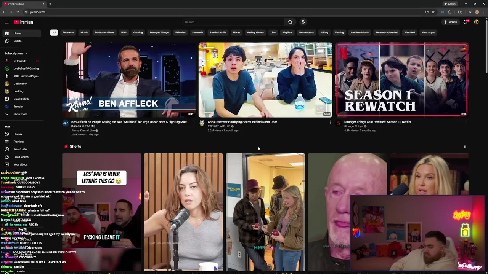Click the YouTube Premium logo
The height and width of the screenshot is (274, 488).
[24, 22]
